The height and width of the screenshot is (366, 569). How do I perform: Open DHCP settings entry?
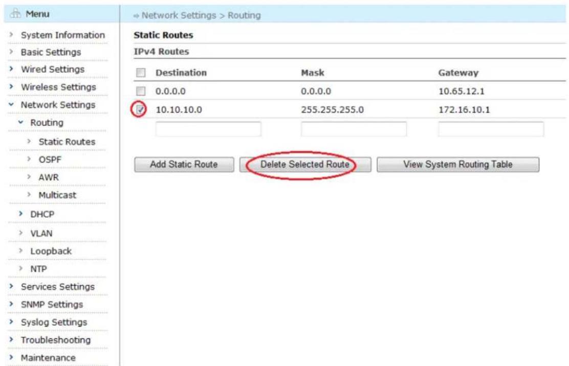point(42,214)
